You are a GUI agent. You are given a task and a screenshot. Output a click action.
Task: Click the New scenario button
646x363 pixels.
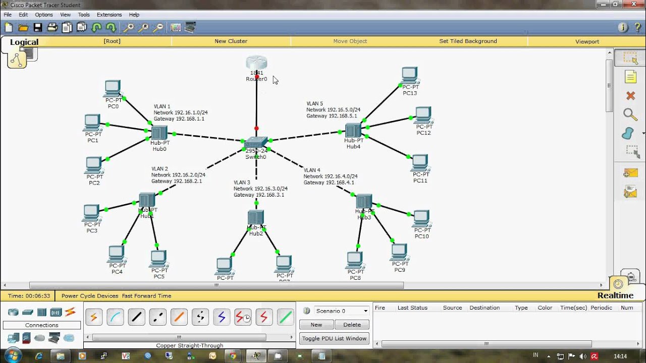click(x=316, y=325)
